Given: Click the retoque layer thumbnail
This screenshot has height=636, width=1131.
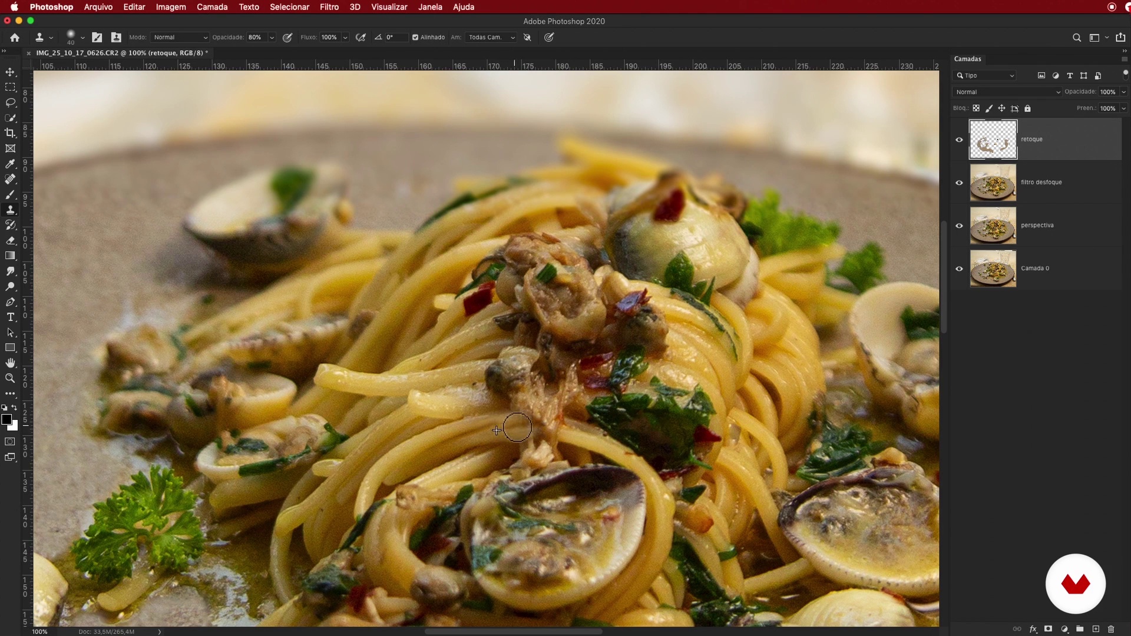Looking at the screenshot, I should click(993, 140).
